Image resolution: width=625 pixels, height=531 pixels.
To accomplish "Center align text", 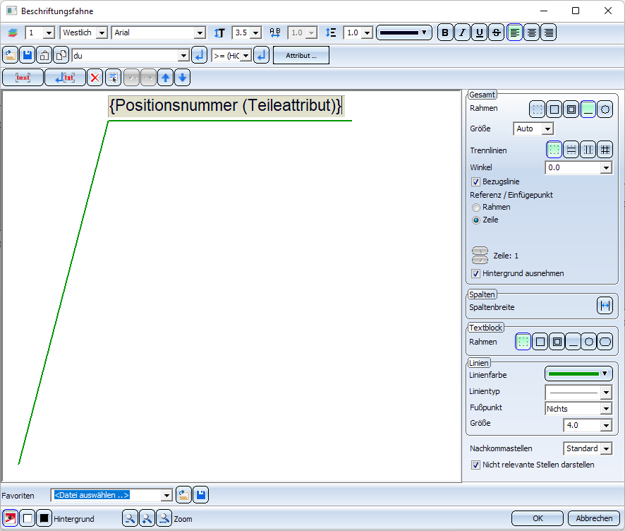I will (532, 32).
